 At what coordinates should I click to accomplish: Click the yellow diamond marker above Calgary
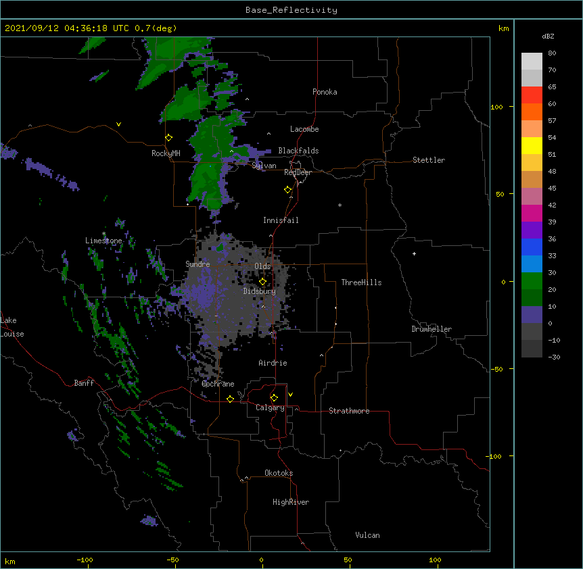[274, 398]
